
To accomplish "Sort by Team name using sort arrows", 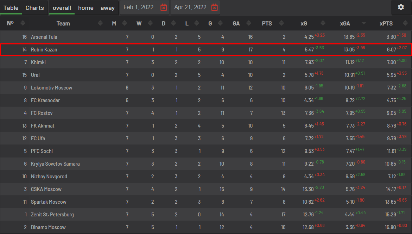I will click(x=100, y=23).
